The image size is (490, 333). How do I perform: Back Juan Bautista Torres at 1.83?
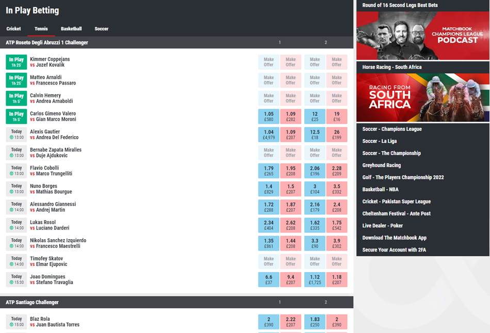[315, 322]
